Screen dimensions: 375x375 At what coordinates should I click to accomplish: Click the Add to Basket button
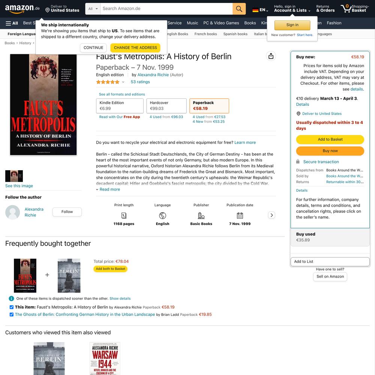[x=330, y=139]
